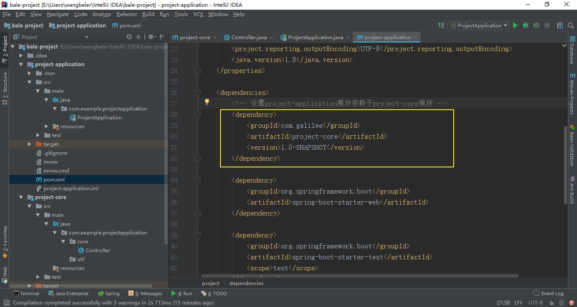Collapse the core package in project-core
577x307 pixels.
pyautogui.click(x=63, y=242)
